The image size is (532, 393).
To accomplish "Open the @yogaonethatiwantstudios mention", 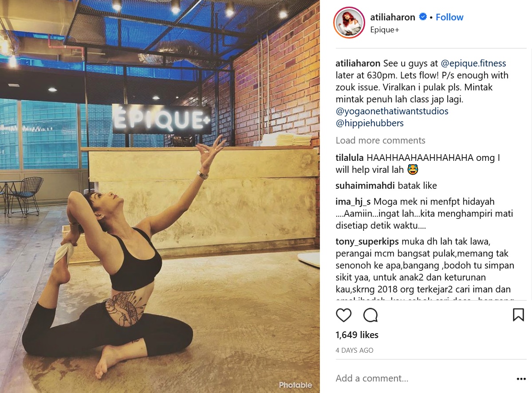I will pyautogui.click(x=392, y=111).
